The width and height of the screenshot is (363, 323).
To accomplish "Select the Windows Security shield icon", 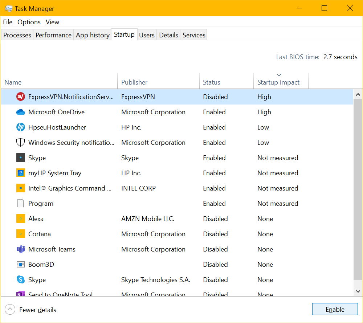I will click(21, 143).
